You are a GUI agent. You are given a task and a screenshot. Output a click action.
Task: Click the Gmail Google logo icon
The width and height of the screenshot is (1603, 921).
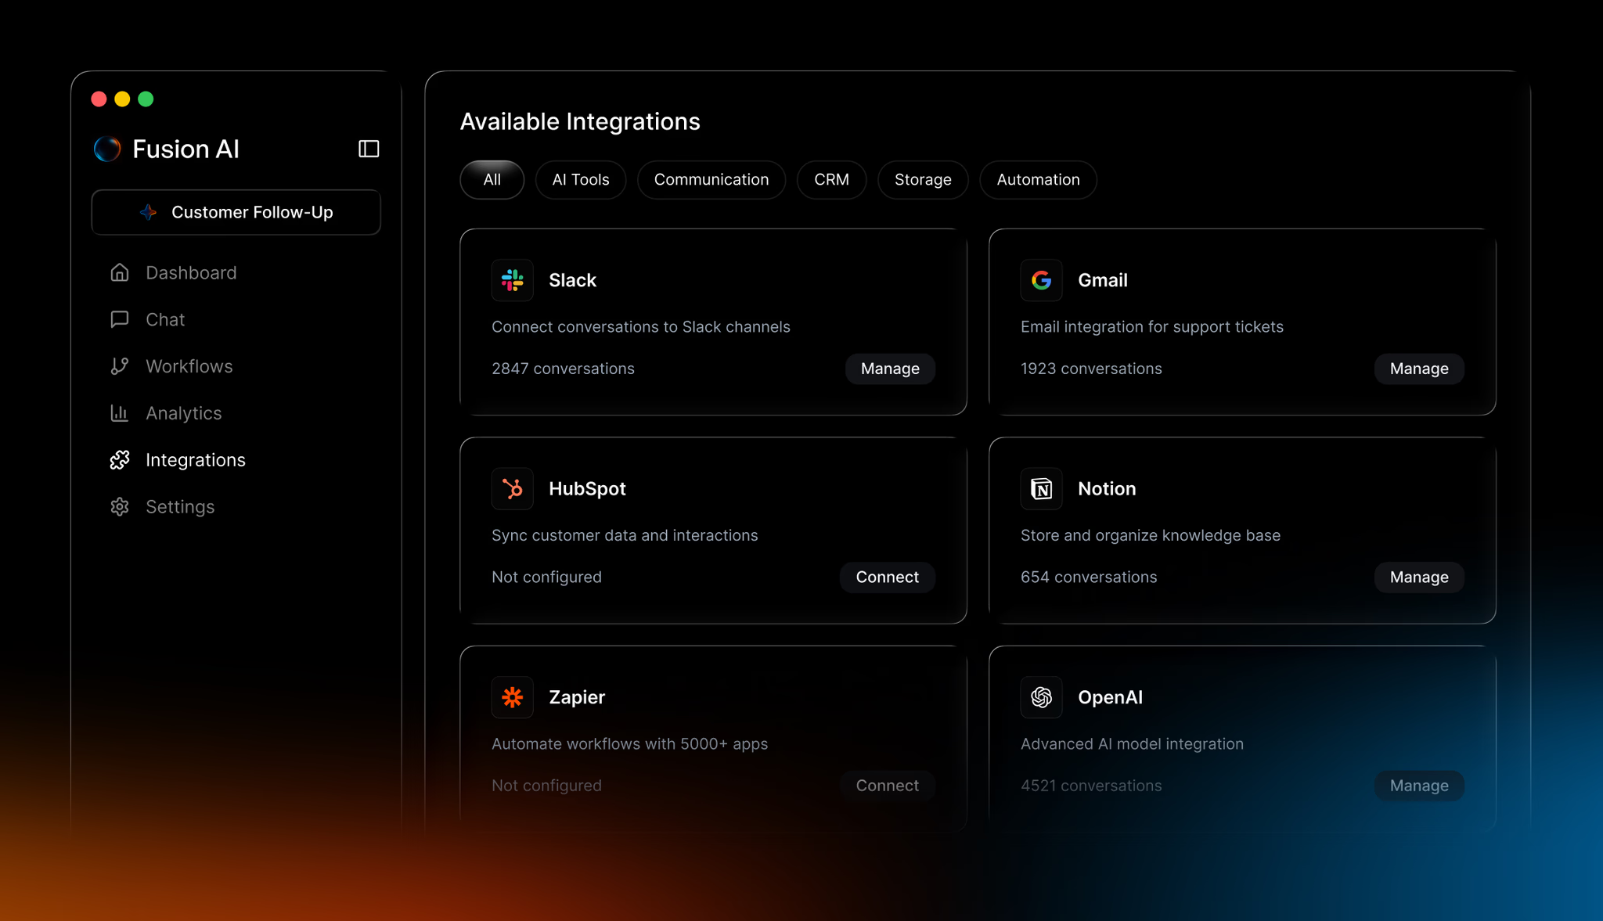click(1041, 280)
